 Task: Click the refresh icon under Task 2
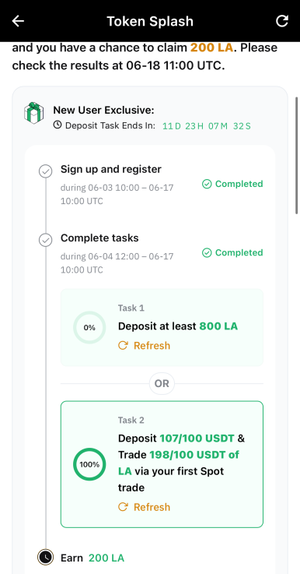123,507
